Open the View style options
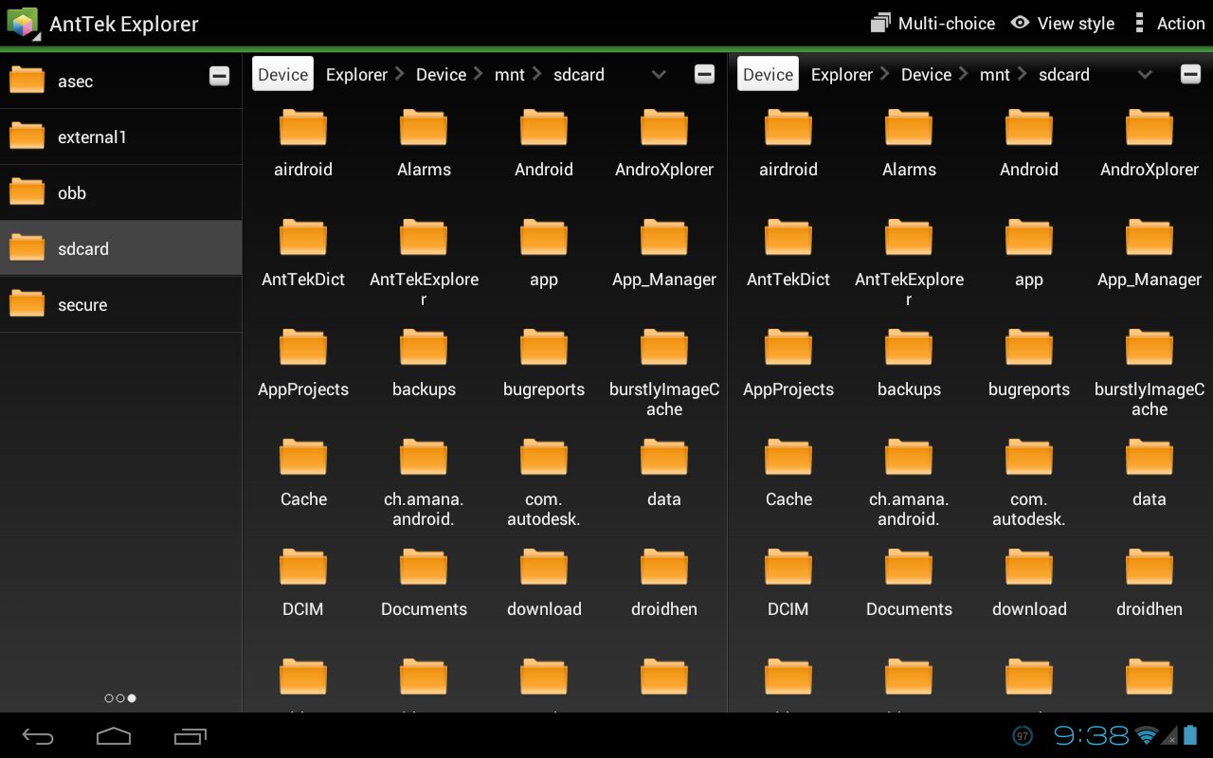This screenshot has height=758, width=1213. pos(1062,24)
